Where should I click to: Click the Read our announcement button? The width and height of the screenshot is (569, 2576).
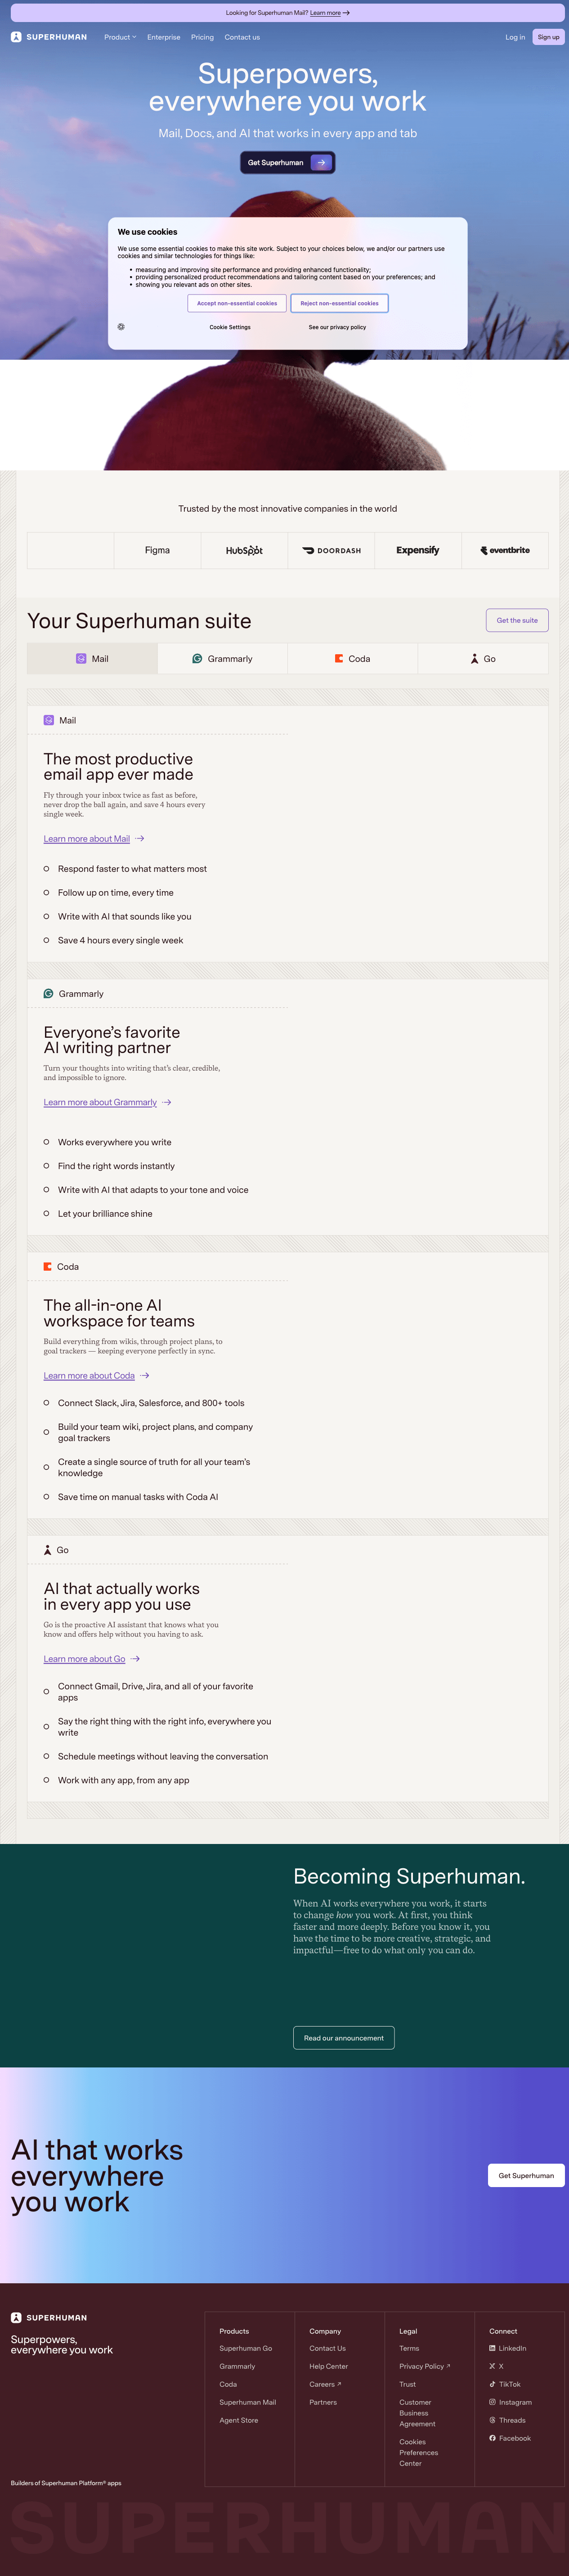click(343, 2038)
